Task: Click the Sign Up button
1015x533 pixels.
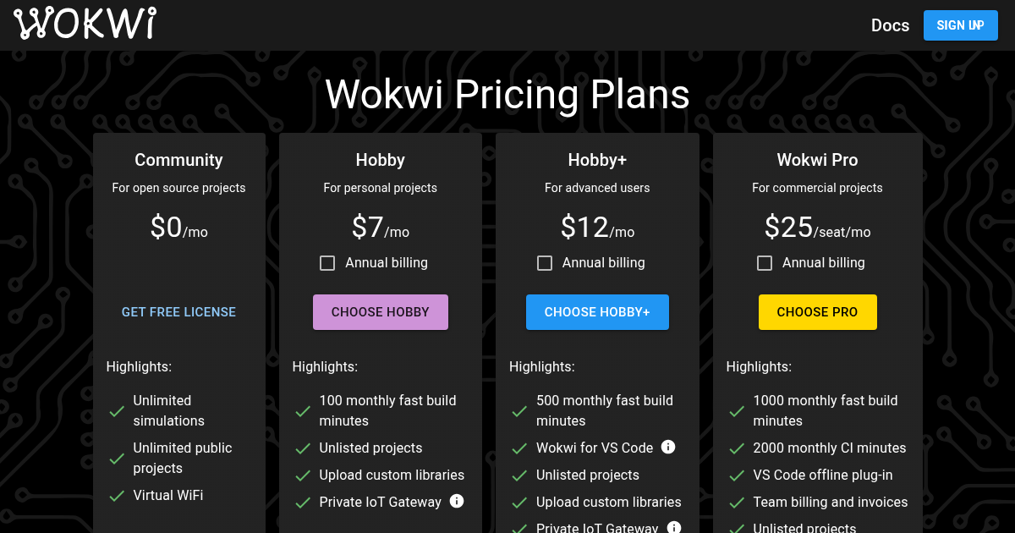Action: tap(961, 25)
